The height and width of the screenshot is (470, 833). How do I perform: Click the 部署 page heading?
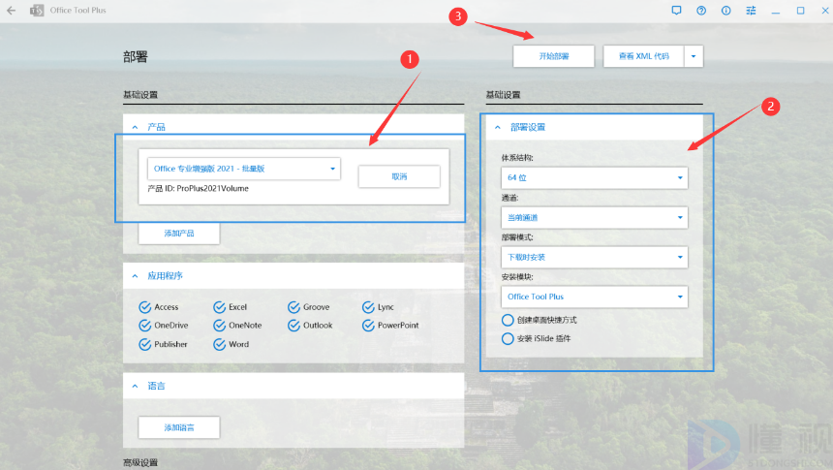pyautogui.click(x=136, y=57)
